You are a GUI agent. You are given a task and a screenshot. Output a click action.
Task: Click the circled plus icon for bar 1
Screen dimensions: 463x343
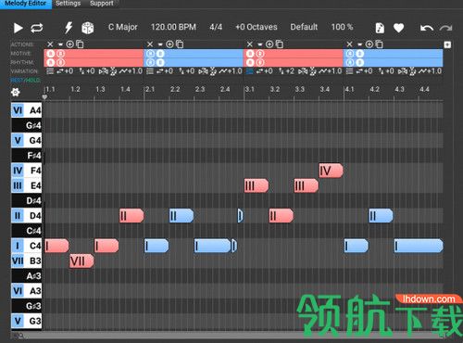(x=69, y=44)
